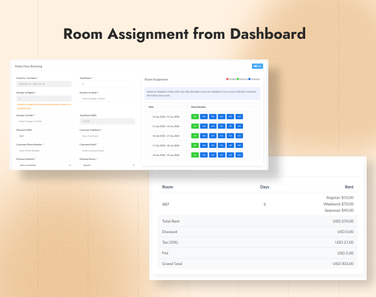The height and width of the screenshot is (297, 376).
Task: Click the Fee row label
Action: tap(165, 253)
